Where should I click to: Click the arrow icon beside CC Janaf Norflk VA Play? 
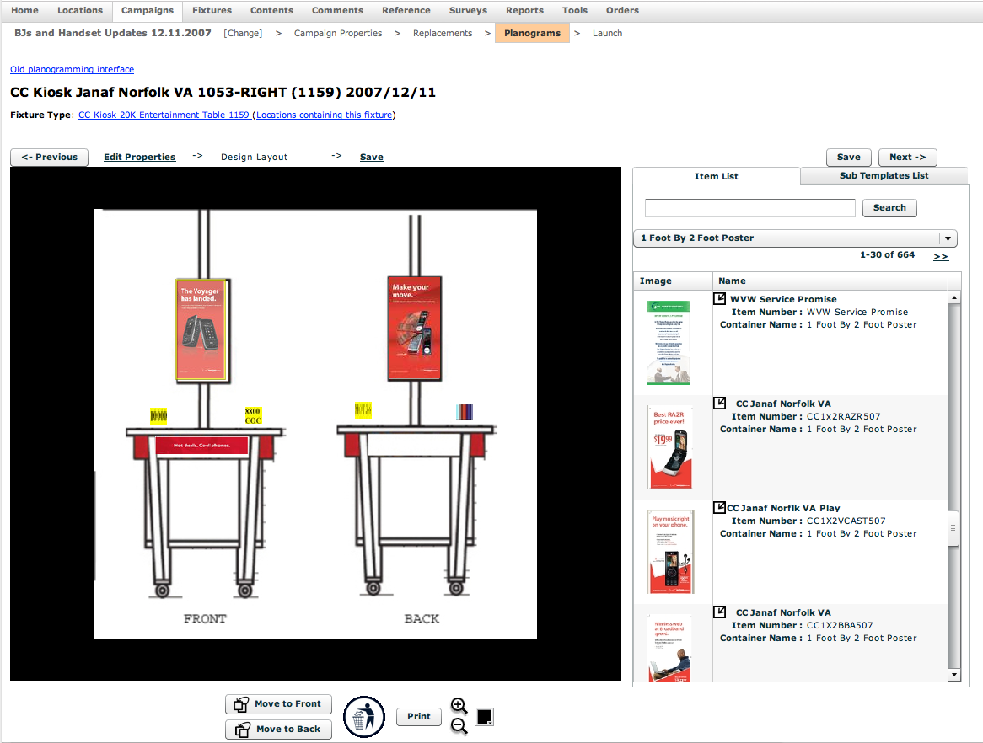[x=719, y=508]
